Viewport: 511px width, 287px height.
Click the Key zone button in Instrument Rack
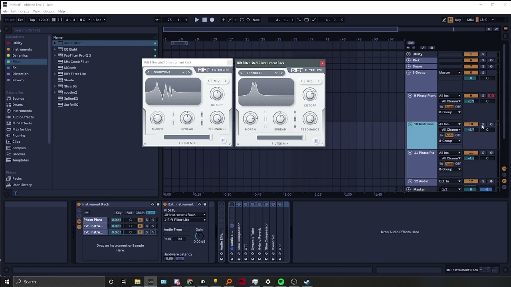119,213
